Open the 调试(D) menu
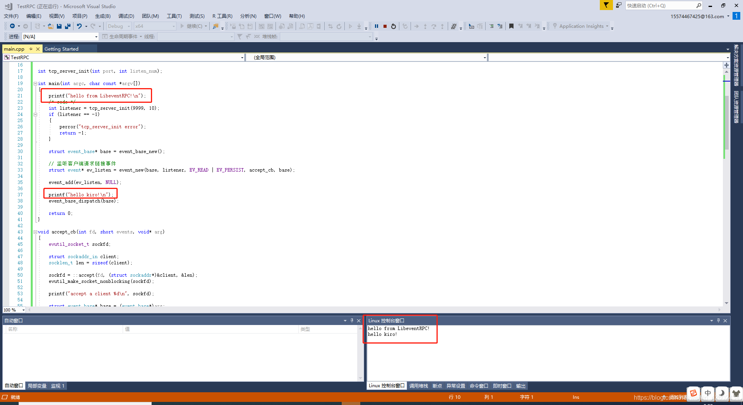743x405 pixels. pyautogui.click(x=126, y=16)
